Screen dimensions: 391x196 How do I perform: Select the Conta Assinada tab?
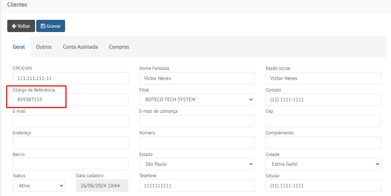click(x=80, y=47)
